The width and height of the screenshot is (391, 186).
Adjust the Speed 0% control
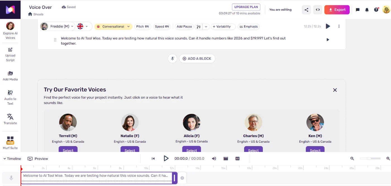(162, 27)
